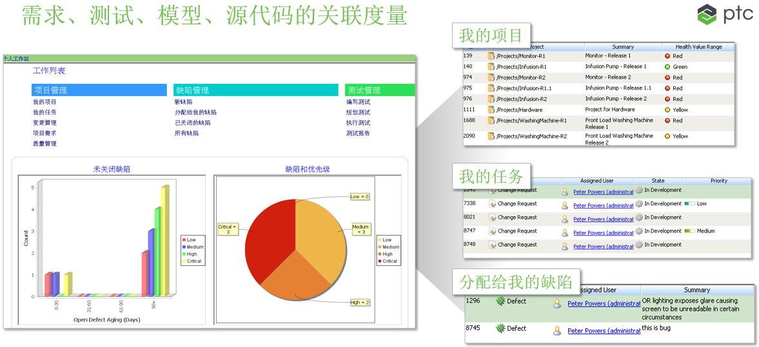
Task: Click the red health dot for Monitor - Release 1
Action: coord(668,56)
